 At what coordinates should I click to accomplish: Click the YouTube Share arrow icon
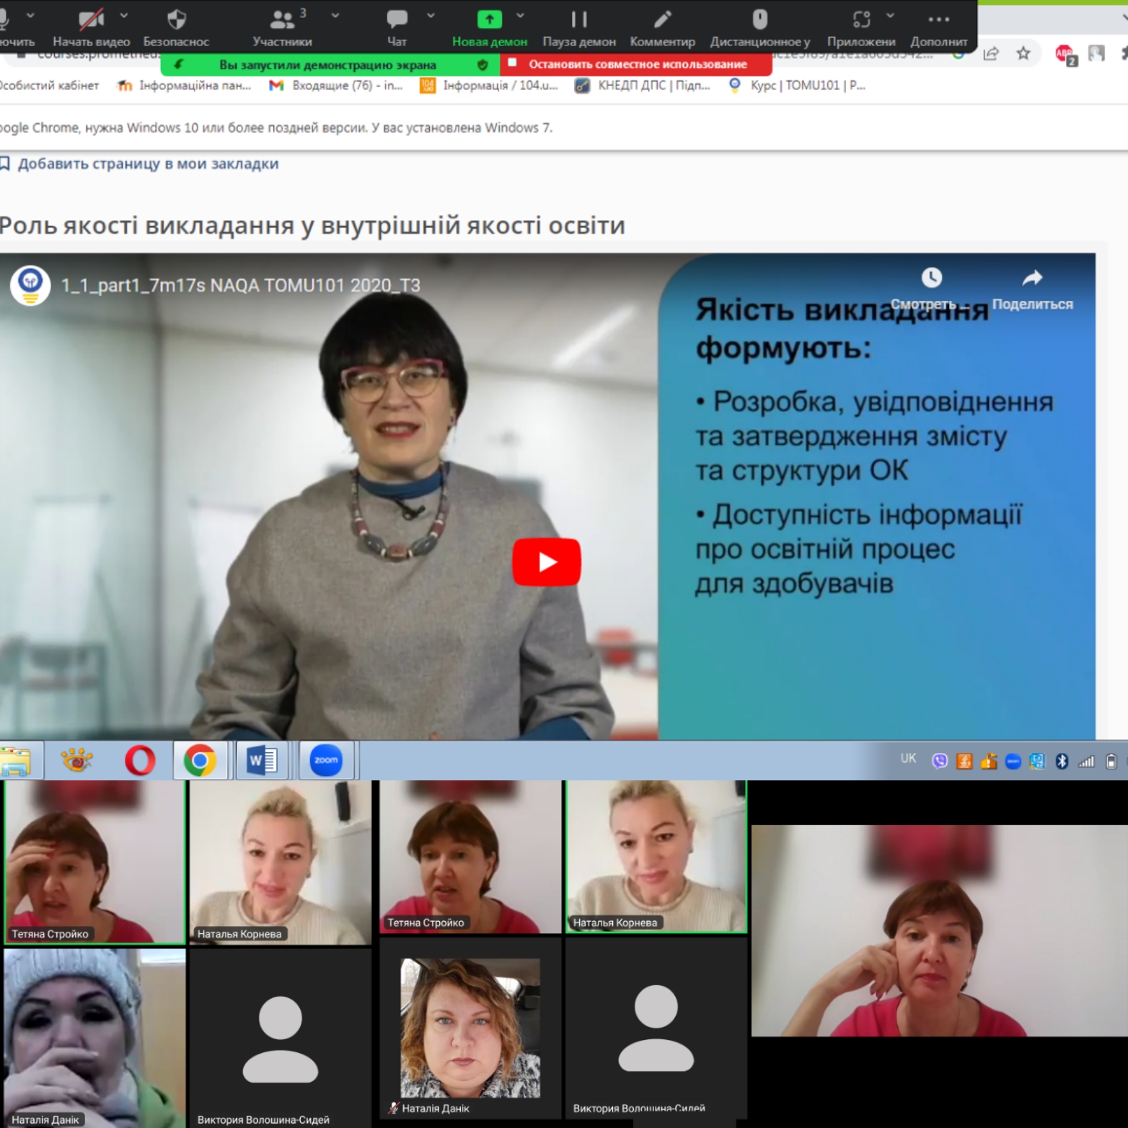(x=1032, y=278)
